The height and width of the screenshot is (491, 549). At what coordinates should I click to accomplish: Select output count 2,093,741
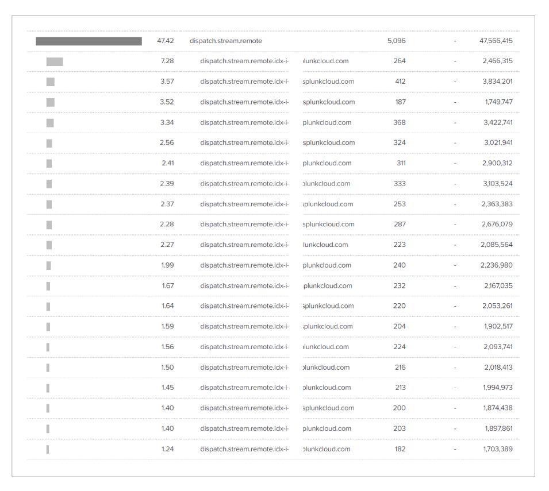[x=498, y=347]
